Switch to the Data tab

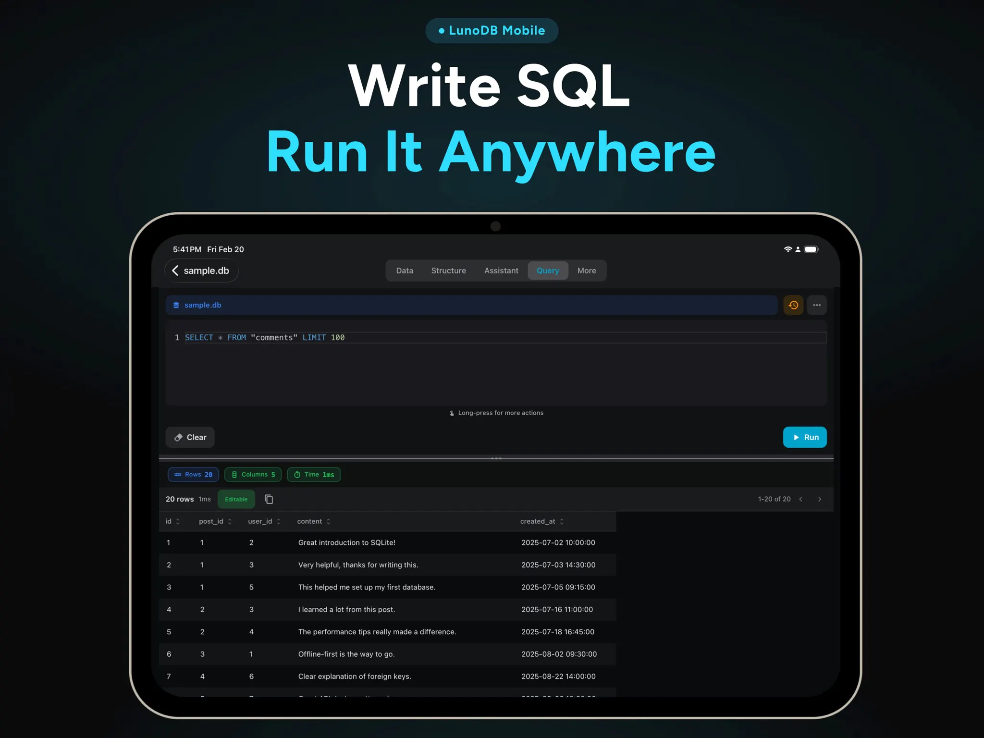pyautogui.click(x=405, y=271)
